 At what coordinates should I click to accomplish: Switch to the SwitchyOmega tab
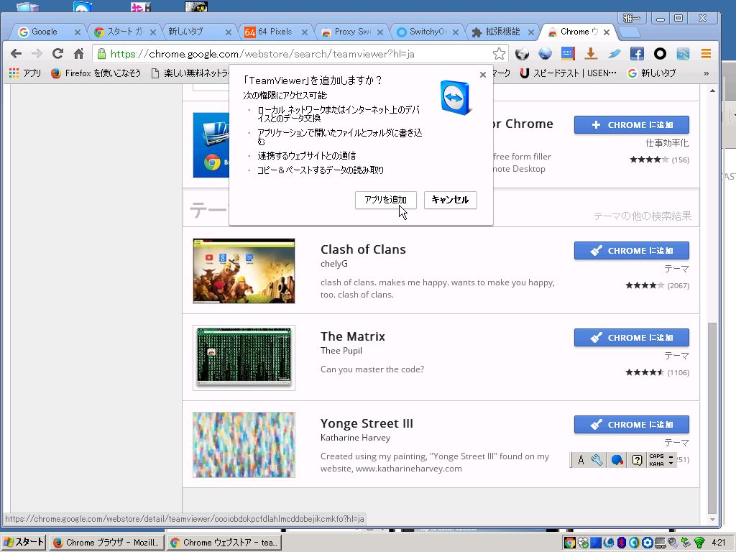tap(426, 32)
